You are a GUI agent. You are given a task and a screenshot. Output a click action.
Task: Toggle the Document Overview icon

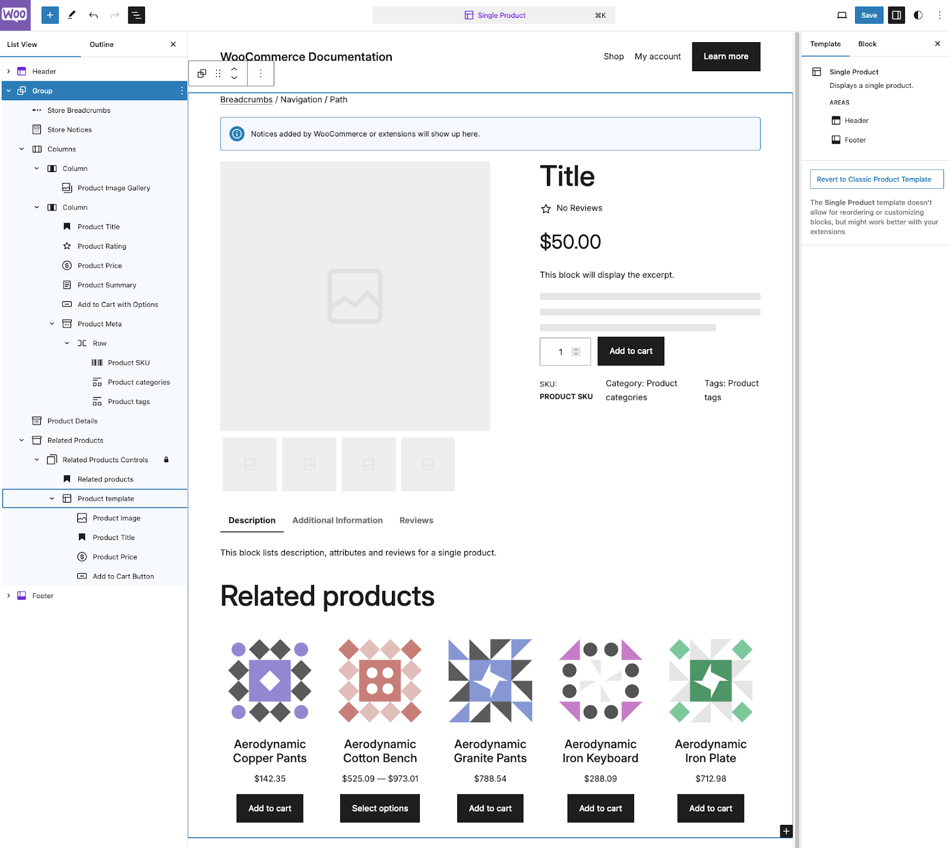[x=136, y=15]
